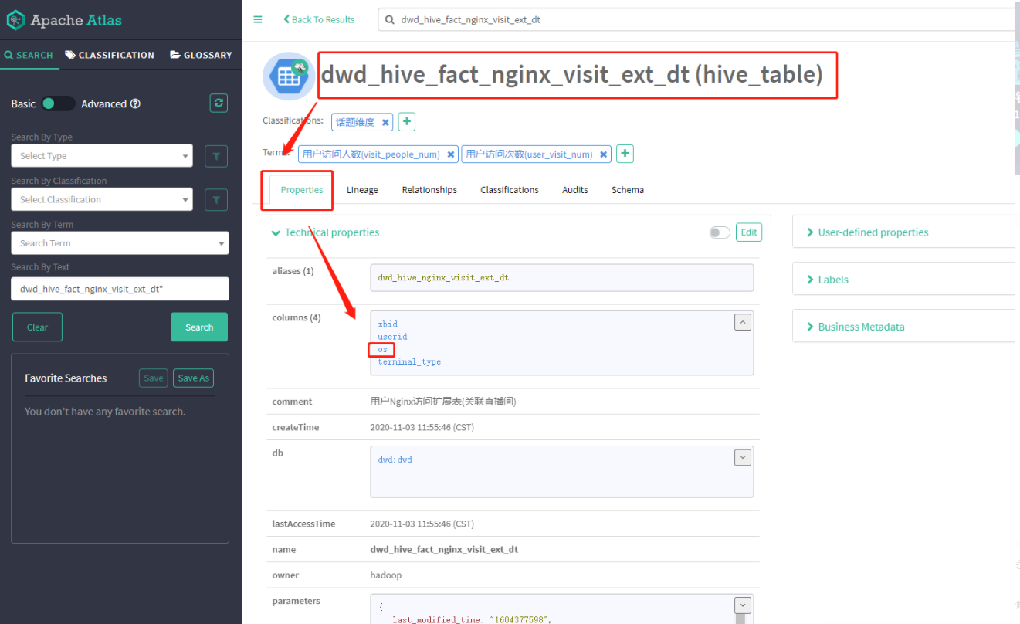Toggle the Technical properties switch
This screenshot has width=1020, height=624.
coord(720,232)
